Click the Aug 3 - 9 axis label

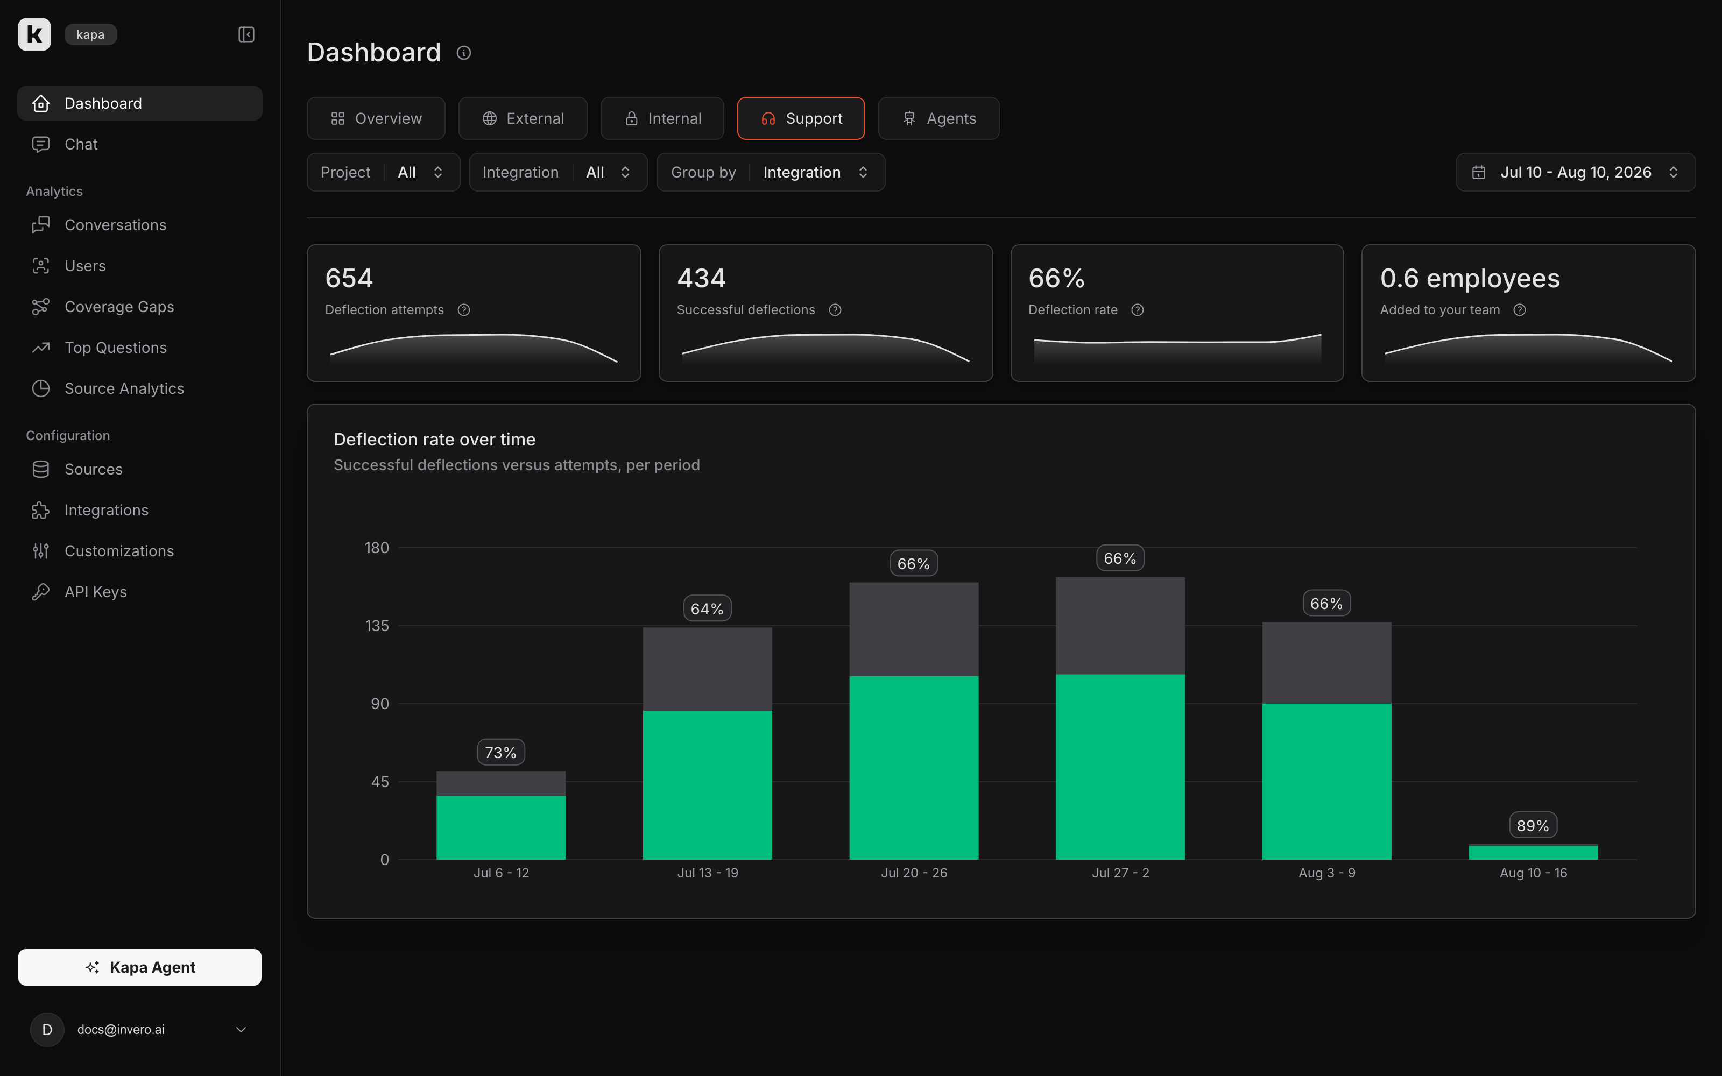point(1327,873)
